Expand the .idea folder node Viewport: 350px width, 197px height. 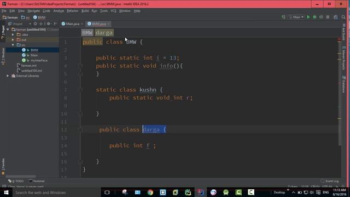pyautogui.click(x=13, y=34)
